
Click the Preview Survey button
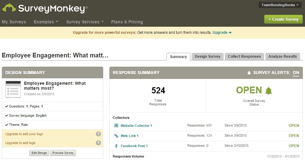coord(63,153)
